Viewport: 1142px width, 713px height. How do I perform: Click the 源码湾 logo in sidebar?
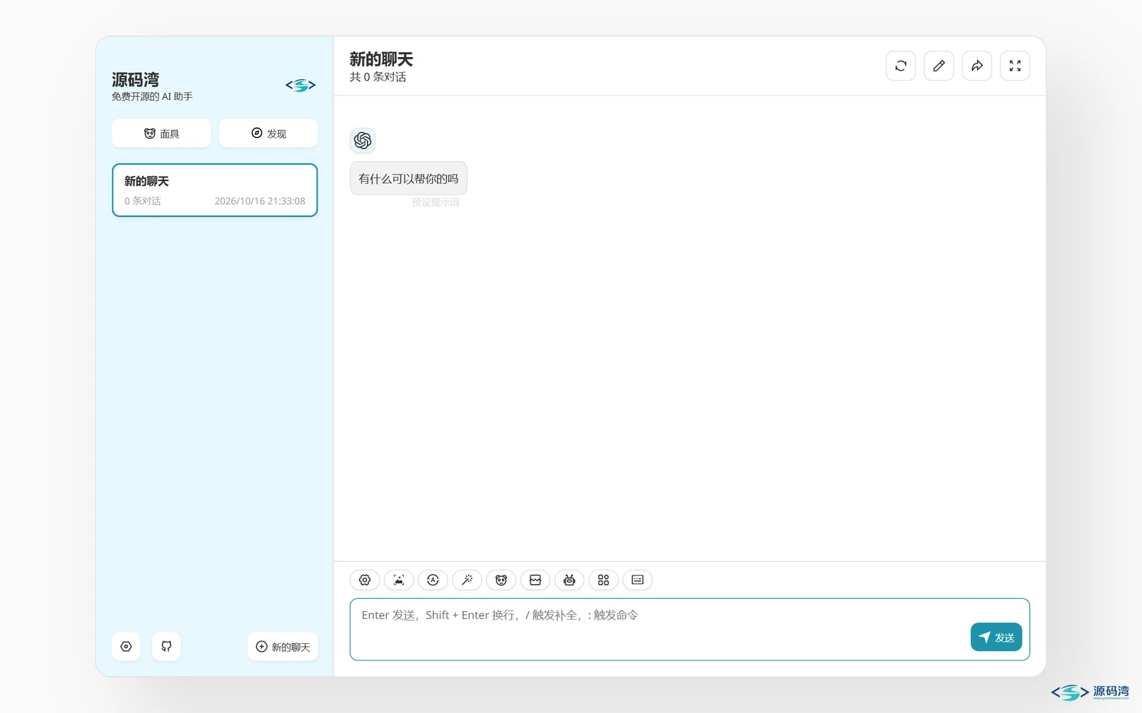[300, 86]
